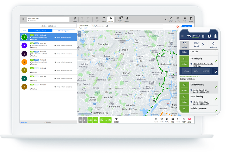Screen dimensions: 226x153
Task: Click Style all on map icon
Action: click(x=116, y=120)
